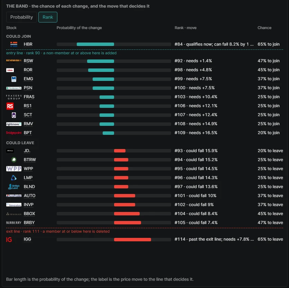The height and width of the screenshot is (288, 289).
Task: Click the JD Group logo
Action: click(10, 151)
